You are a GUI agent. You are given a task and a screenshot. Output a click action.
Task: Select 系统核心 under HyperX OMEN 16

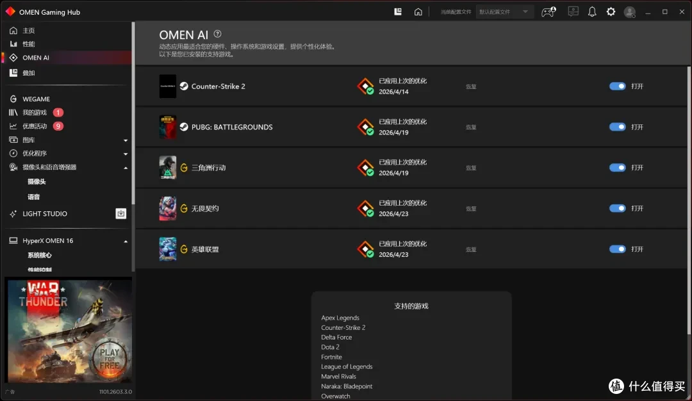40,255
